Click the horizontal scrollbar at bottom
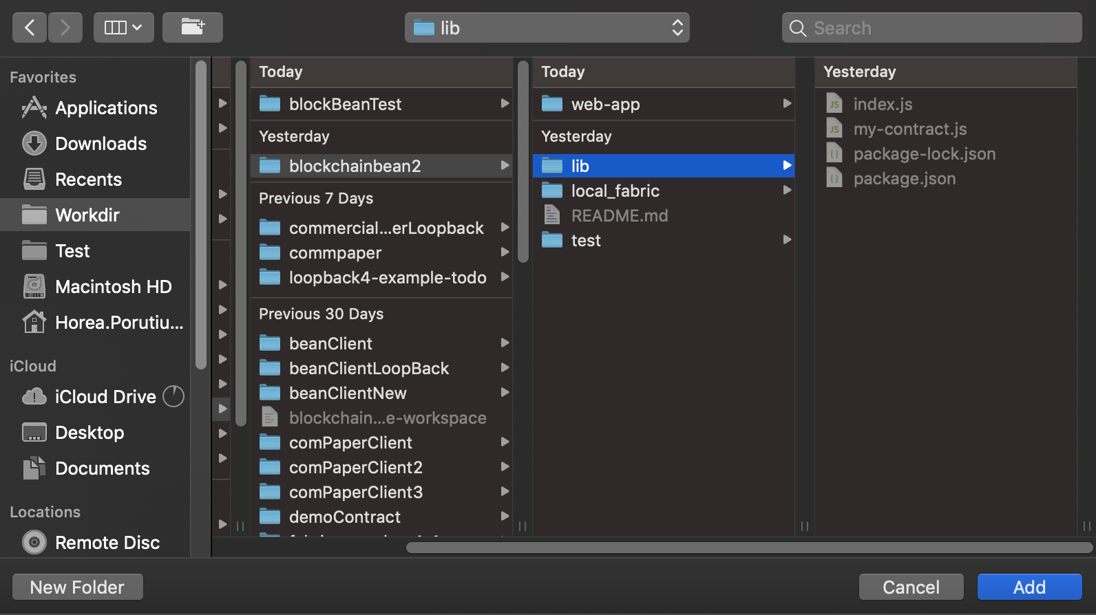Viewport: 1096px width, 615px height. (749, 548)
